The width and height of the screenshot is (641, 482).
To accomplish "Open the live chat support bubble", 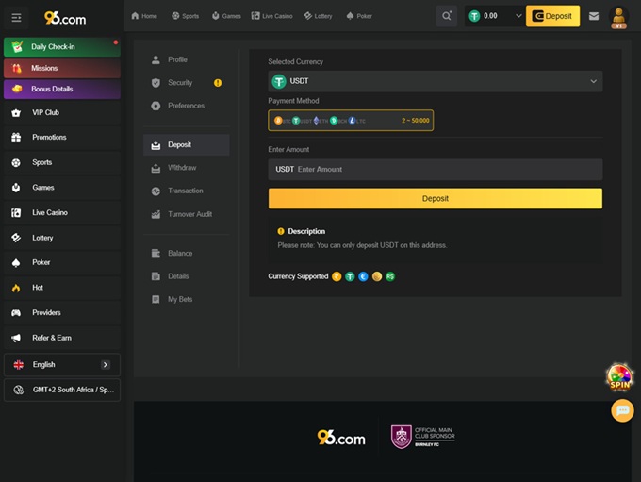I will point(622,410).
